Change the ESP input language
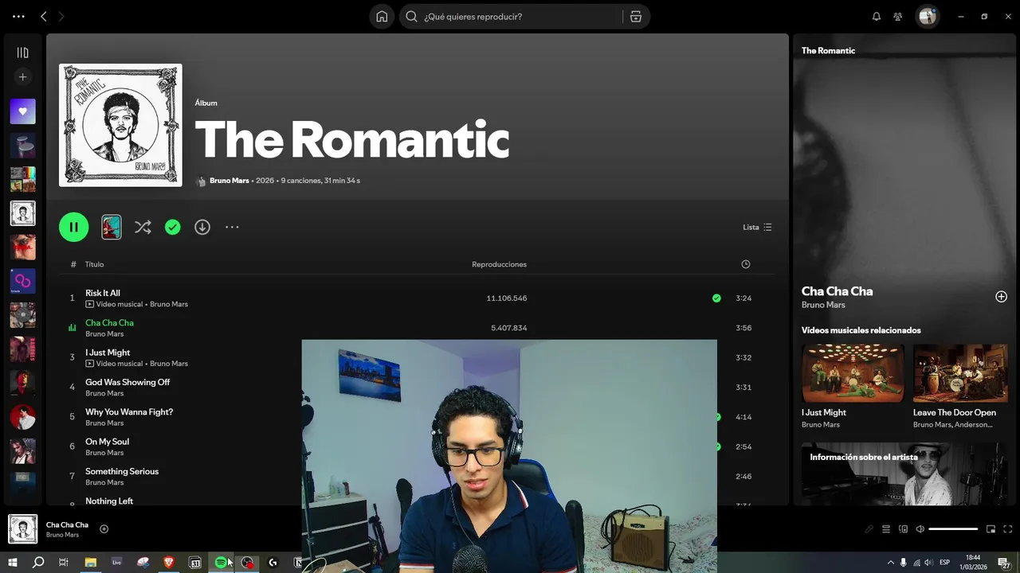The height and width of the screenshot is (573, 1020). tap(945, 563)
